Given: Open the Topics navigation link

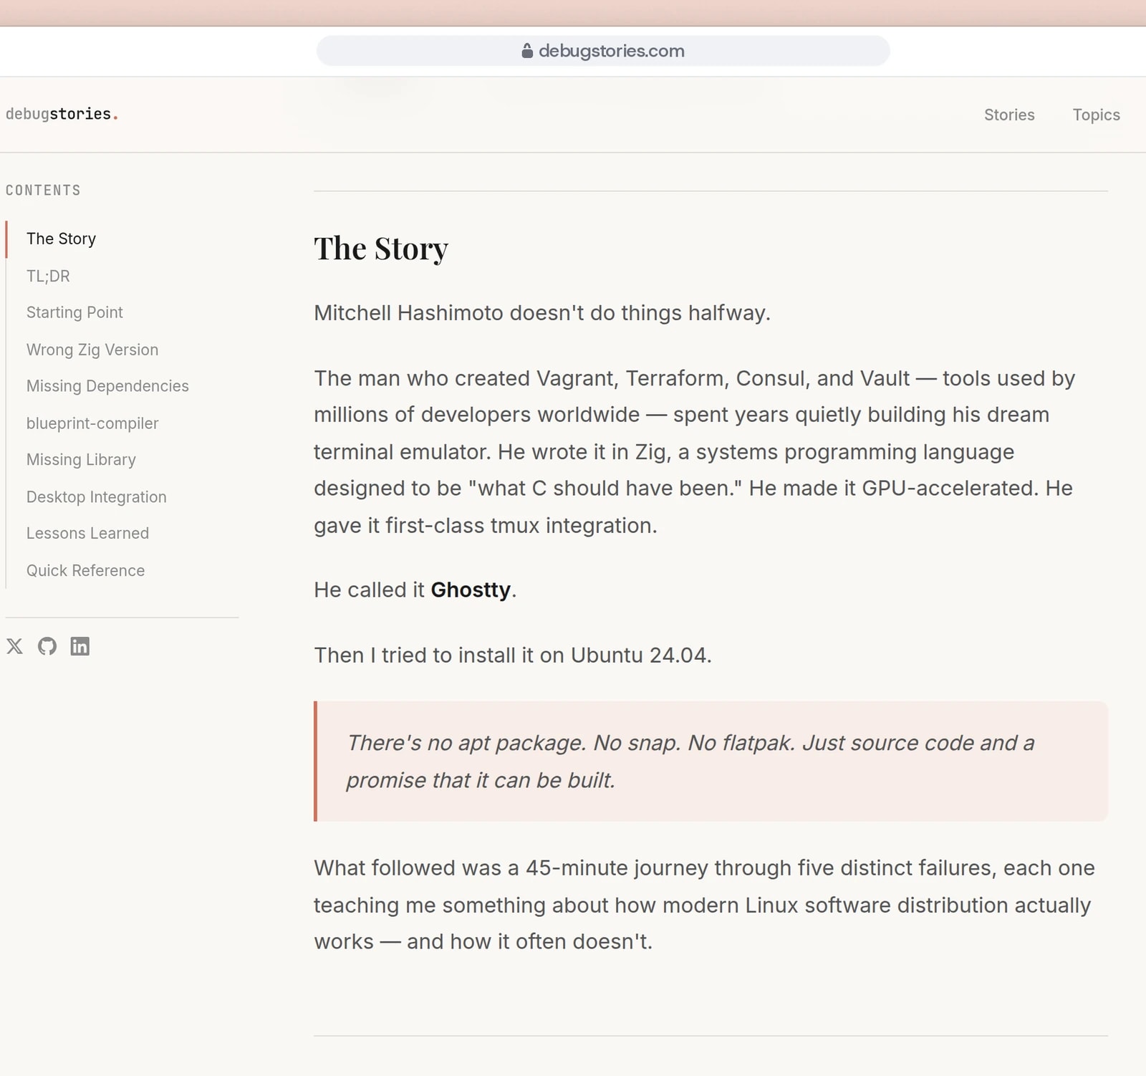Looking at the screenshot, I should [x=1096, y=115].
